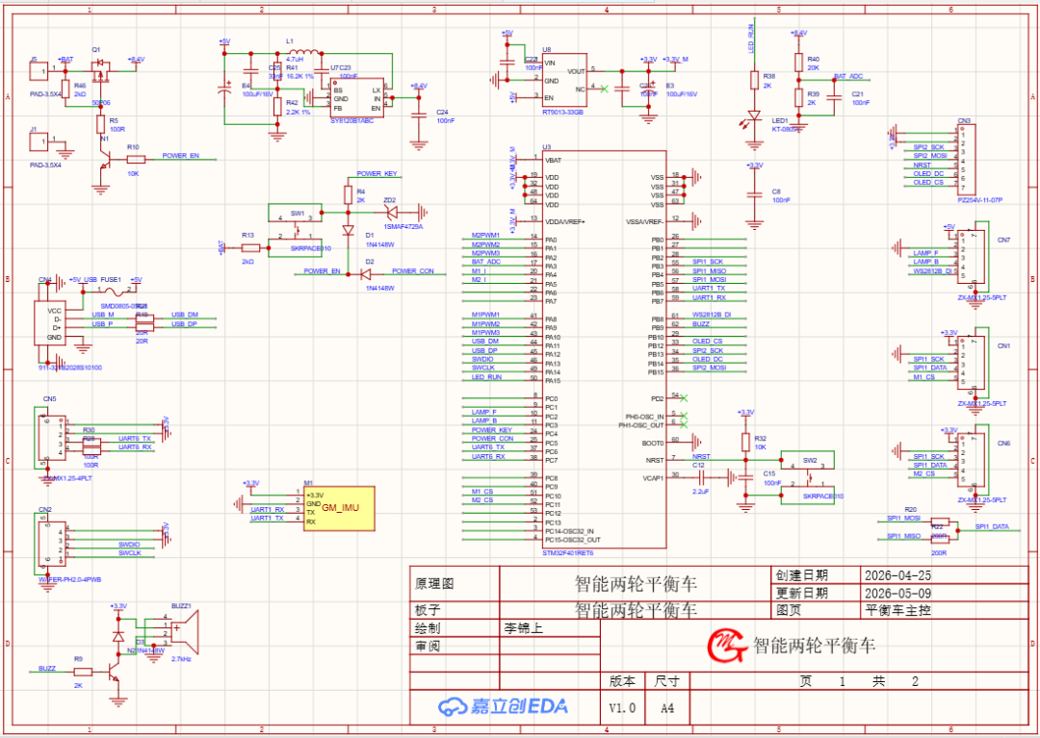Click the 平衡车主控 sheet name field
Image resolution: width=1040 pixels, height=738 pixels.
[x=898, y=609]
